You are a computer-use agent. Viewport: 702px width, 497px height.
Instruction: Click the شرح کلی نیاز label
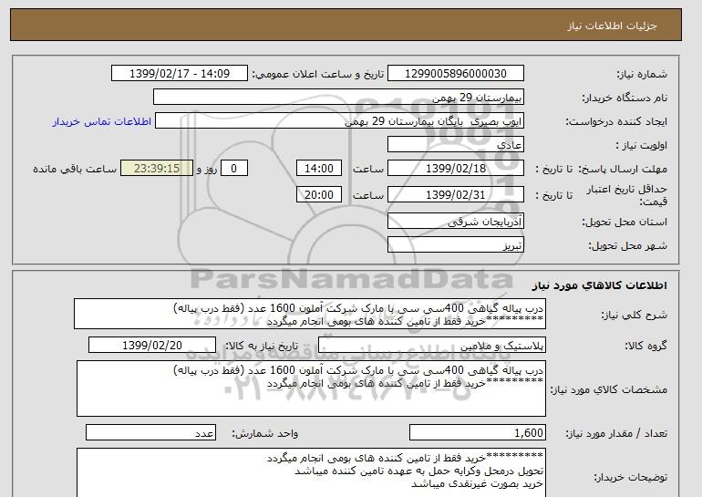pyautogui.click(x=634, y=315)
